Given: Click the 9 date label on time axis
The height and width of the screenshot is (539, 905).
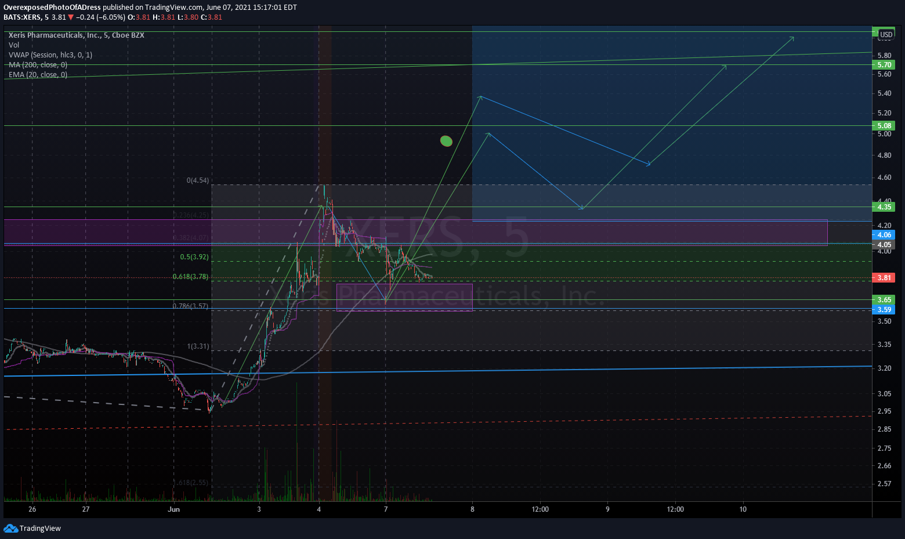Looking at the screenshot, I should click(608, 509).
